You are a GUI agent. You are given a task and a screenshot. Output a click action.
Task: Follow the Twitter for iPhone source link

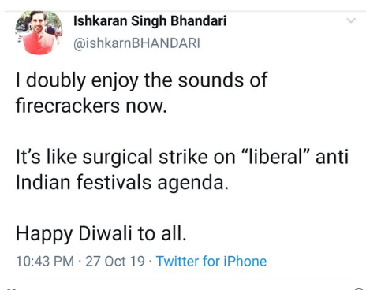(211, 261)
